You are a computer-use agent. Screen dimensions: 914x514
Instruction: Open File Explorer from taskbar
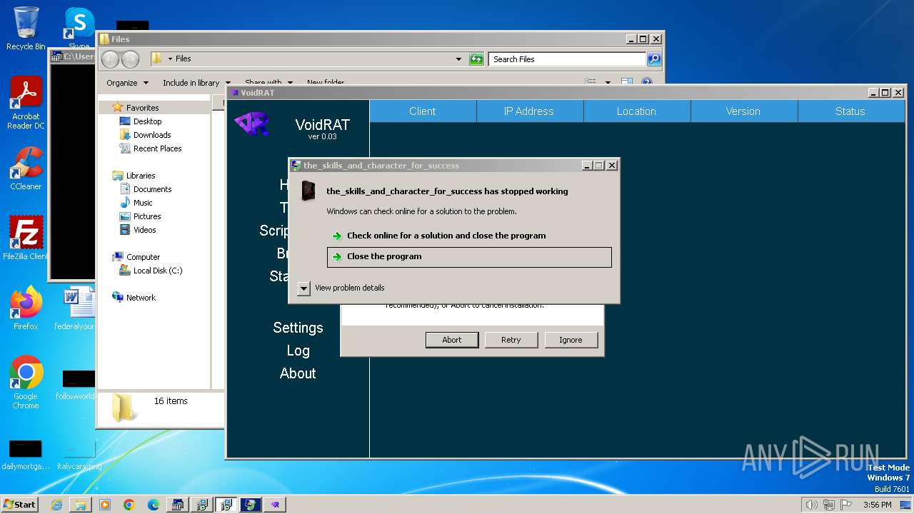(x=81, y=505)
